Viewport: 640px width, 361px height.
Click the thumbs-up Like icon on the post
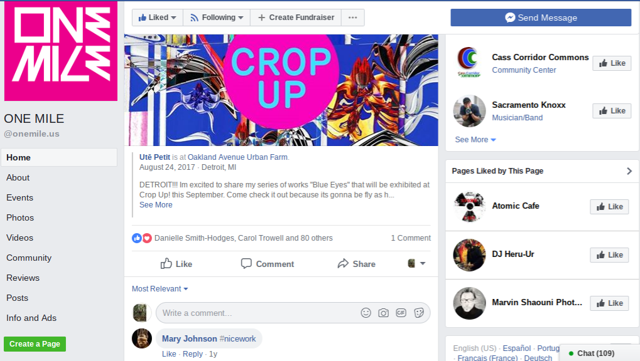(x=166, y=264)
